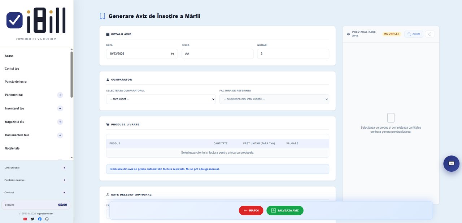Image resolution: width=462 pixels, height=223 pixels.
Task: Click the cart icon beside Produse Livrate
Action: pyautogui.click(x=108, y=124)
